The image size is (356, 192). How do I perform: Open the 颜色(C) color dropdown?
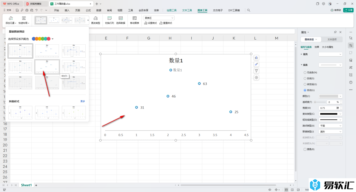[330, 96]
